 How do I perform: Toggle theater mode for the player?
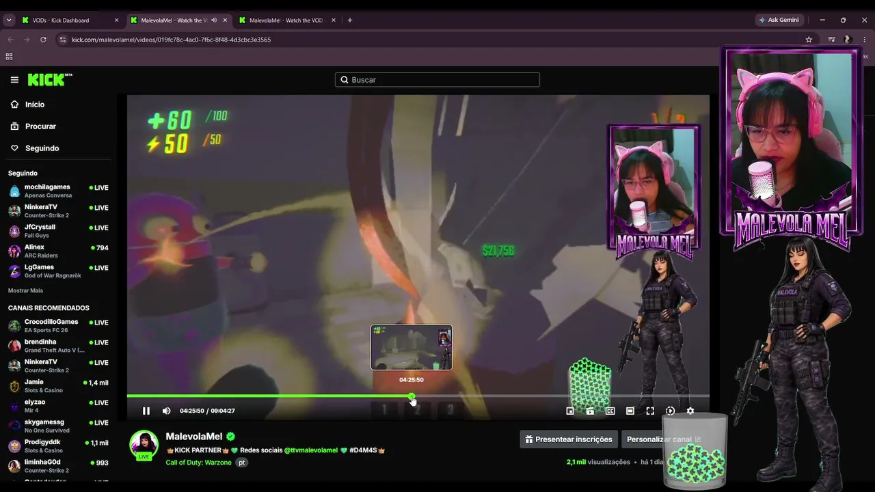(x=630, y=411)
